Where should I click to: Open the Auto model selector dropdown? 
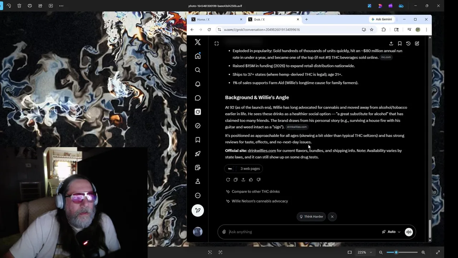[x=391, y=232]
